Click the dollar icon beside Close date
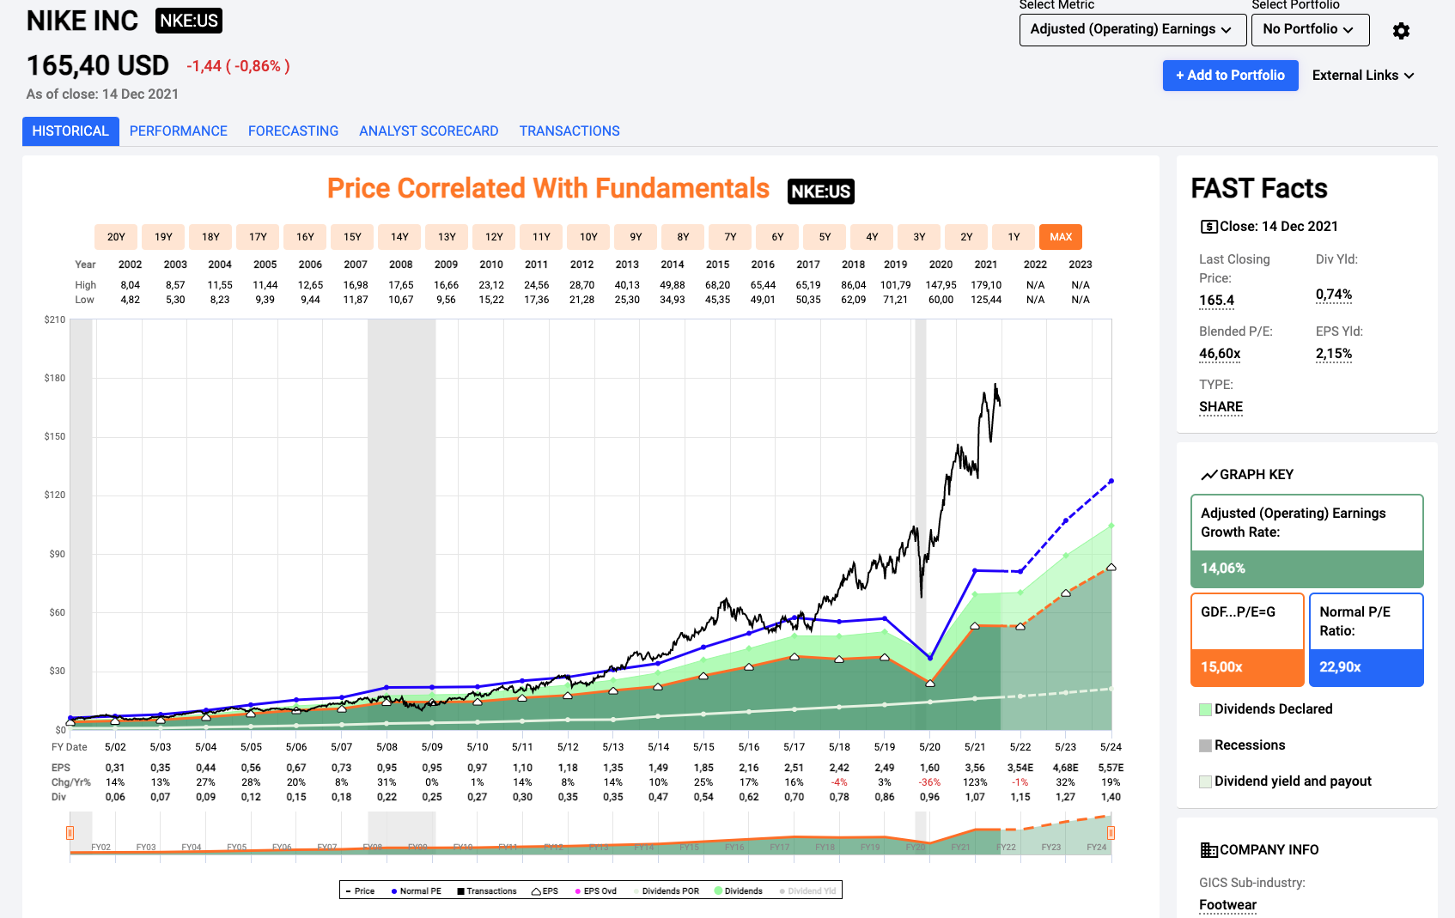Viewport: 1455px width, 918px height. pyautogui.click(x=1208, y=227)
